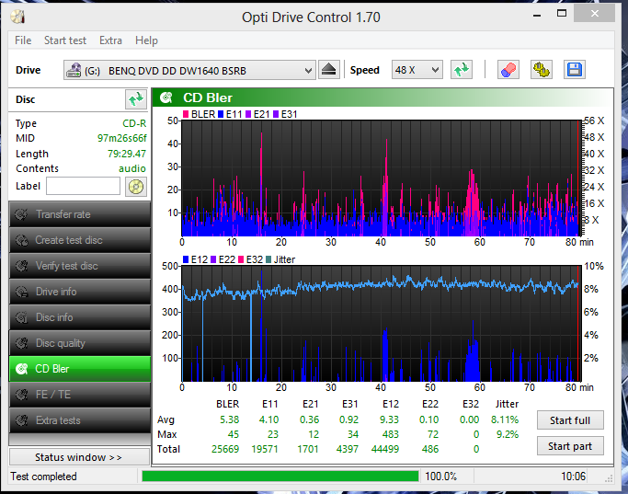Click the eject disc icon

[329, 70]
